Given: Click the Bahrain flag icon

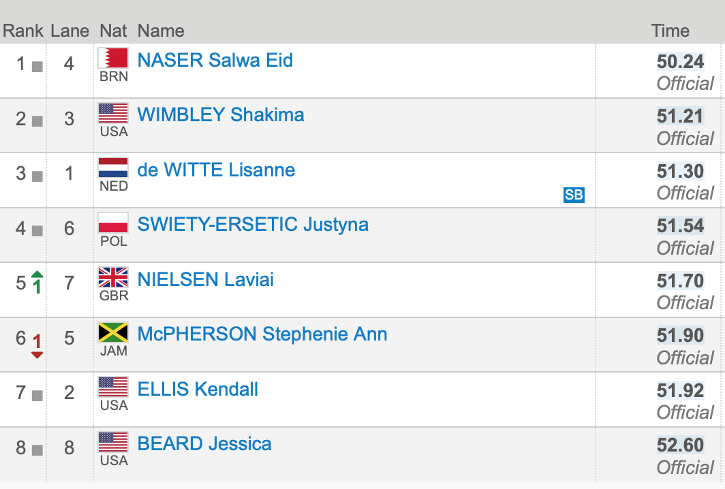Looking at the screenshot, I should pyautogui.click(x=113, y=58).
